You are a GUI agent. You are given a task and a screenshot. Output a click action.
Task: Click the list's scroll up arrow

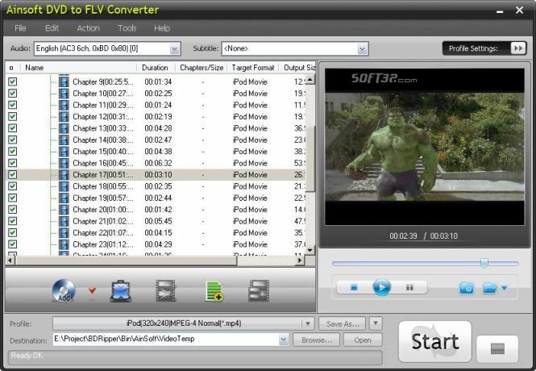click(x=310, y=80)
